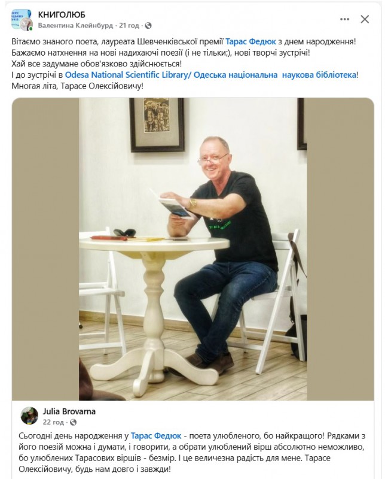The image size is (385, 479).
Task: Open the Julia Brovarna name link
Action: tap(69, 411)
